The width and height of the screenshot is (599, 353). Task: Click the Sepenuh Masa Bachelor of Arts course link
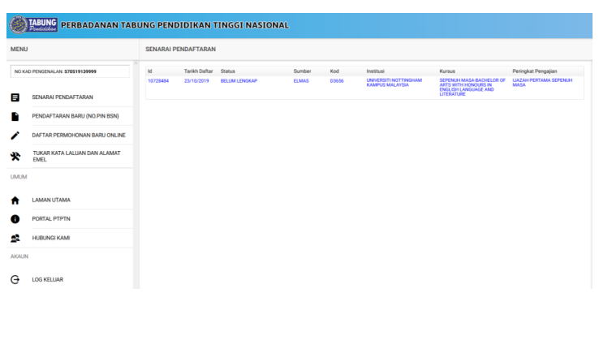tap(472, 87)
